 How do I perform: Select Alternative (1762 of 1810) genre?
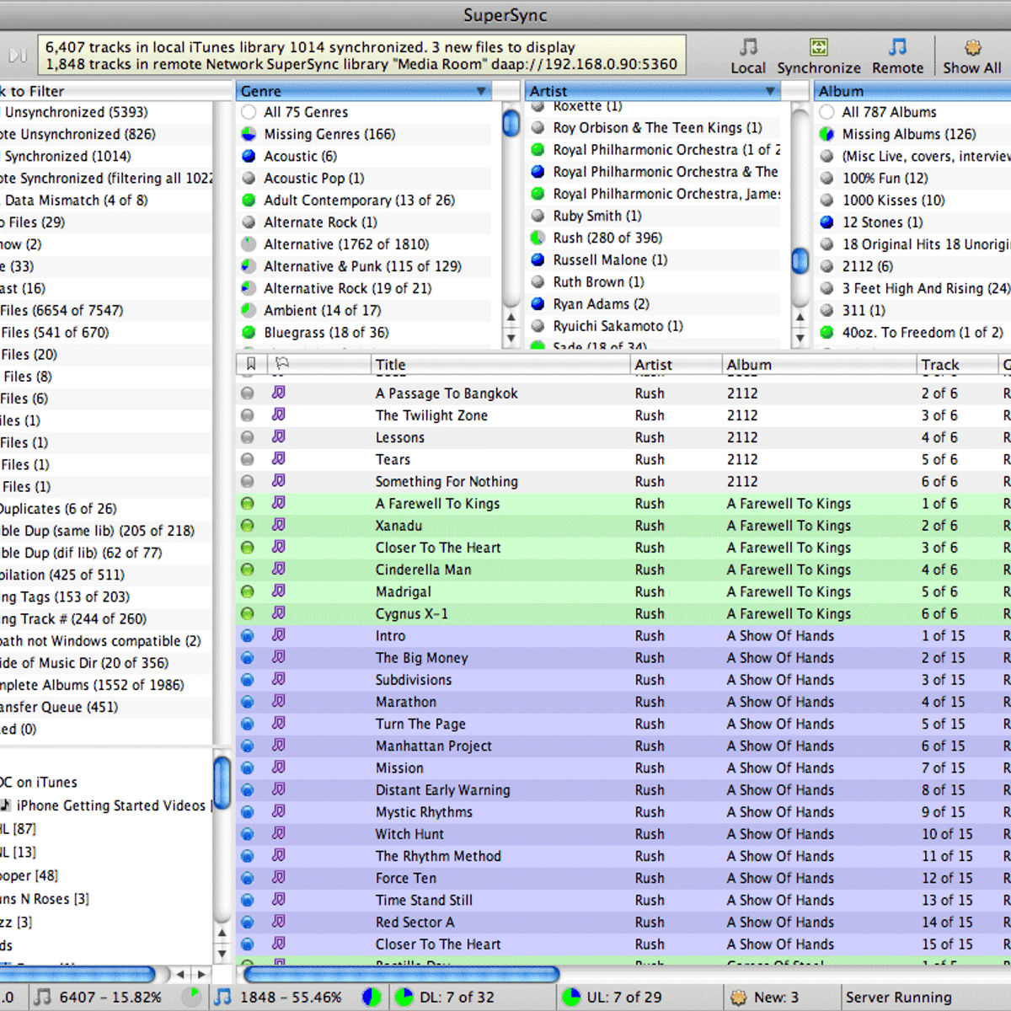(346, 244)
